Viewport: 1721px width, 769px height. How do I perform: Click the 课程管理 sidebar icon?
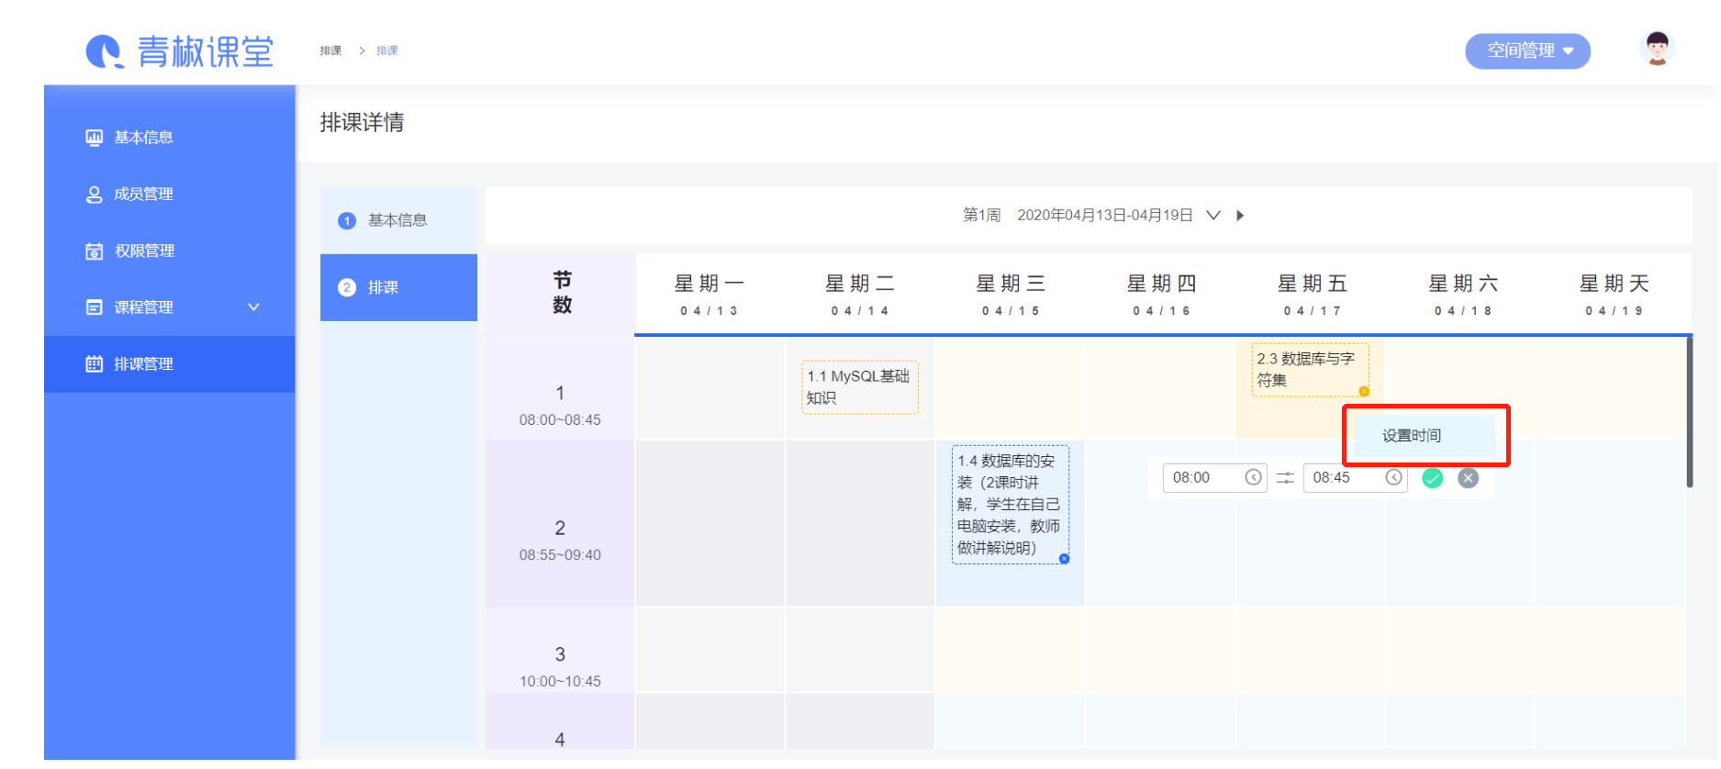(x=94, y=307)
